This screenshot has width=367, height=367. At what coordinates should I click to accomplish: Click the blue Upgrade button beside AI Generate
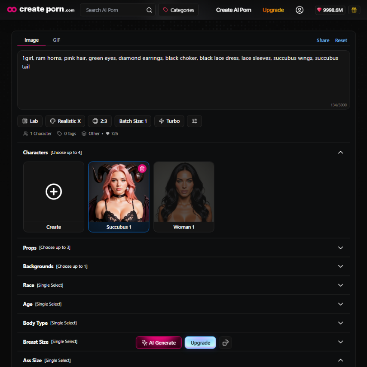point(200,343)
